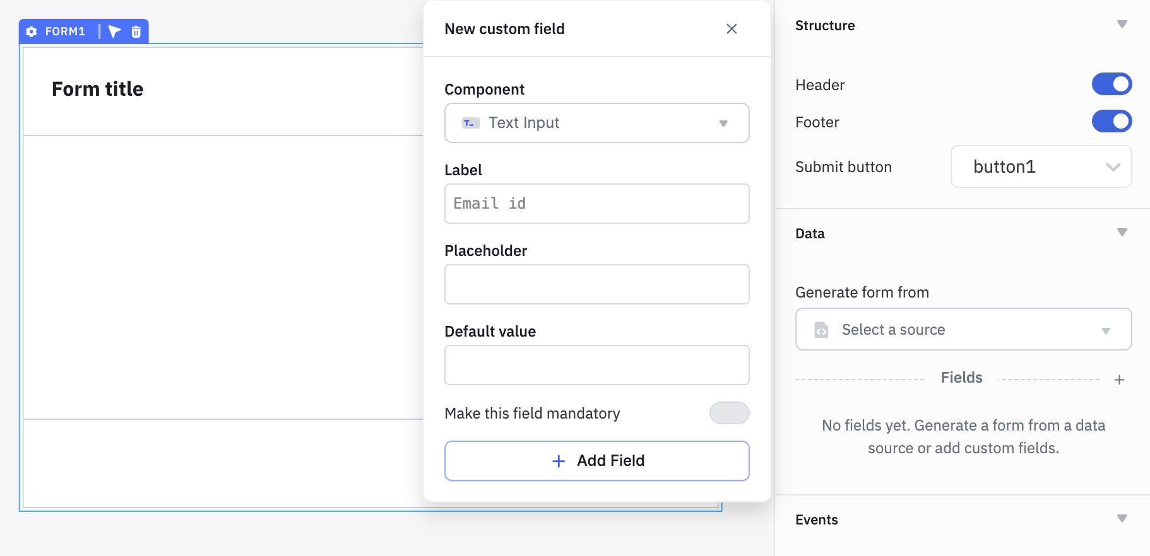1150x556 pixels.
Task: Click the plus icon inside Add Field button
Action: 558,461
